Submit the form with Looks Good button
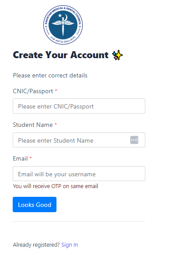Image resolution: width=172 pixels, height=255 pixels. (35, 205)
